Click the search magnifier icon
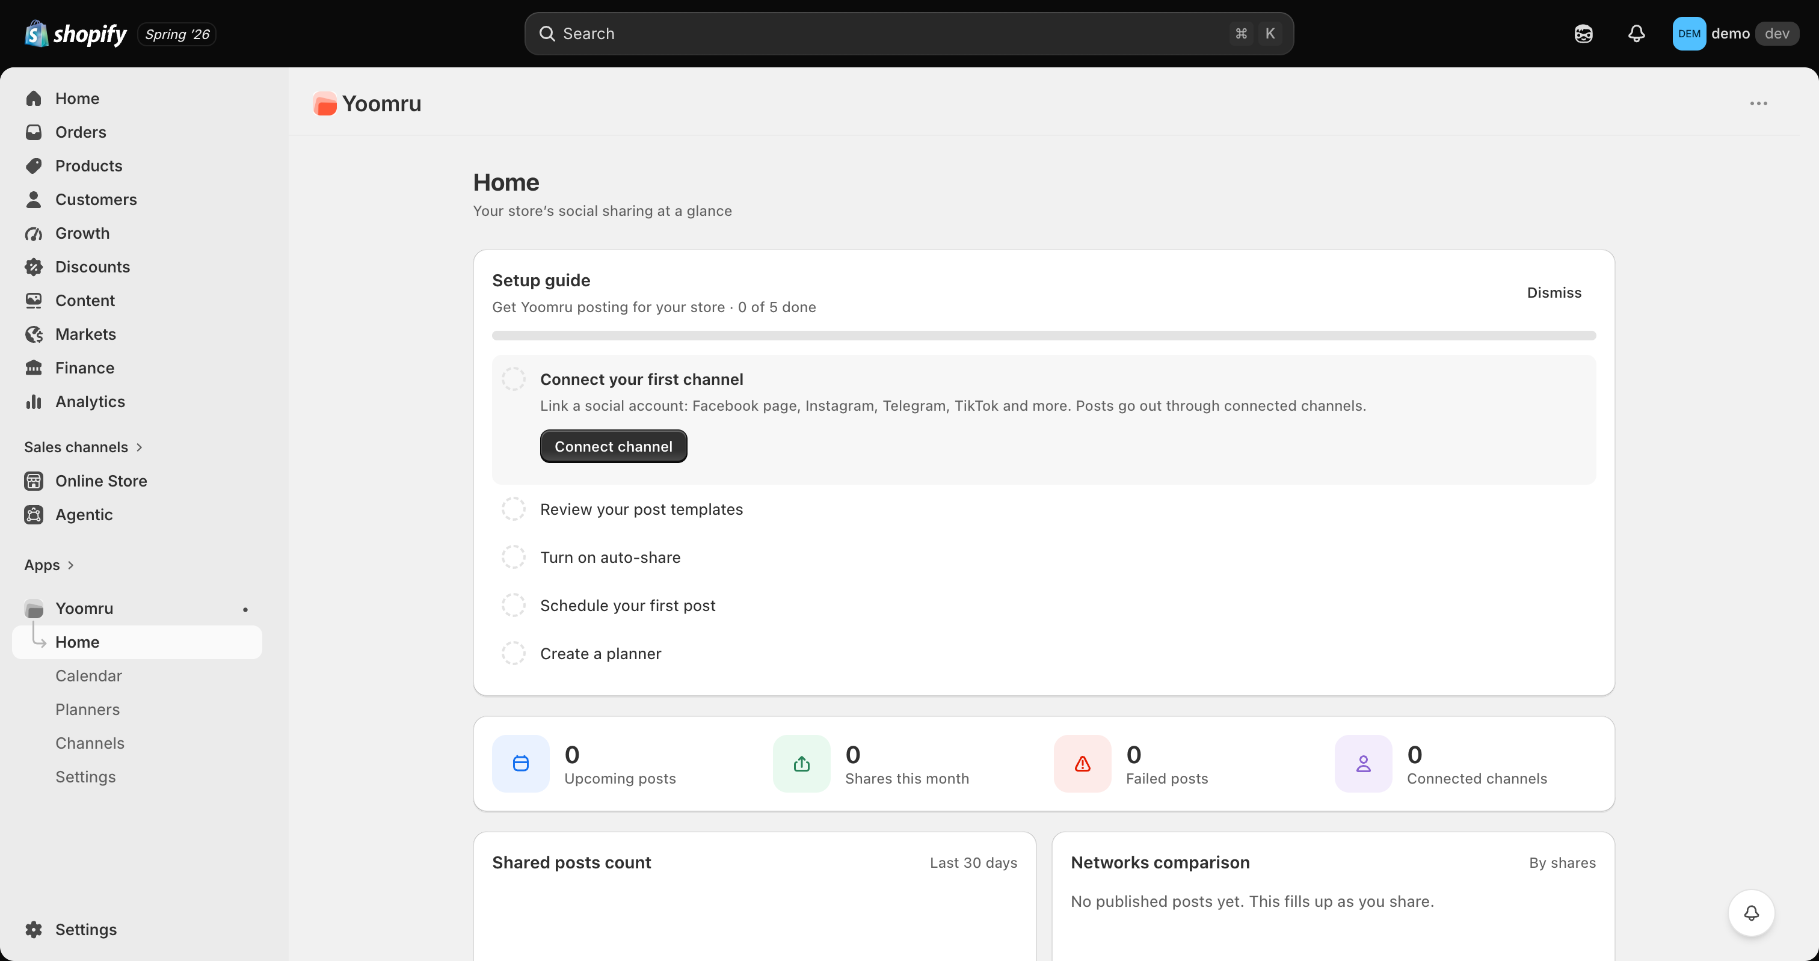The width and height of the screenshot is (1819, 961). (x=547, y=33)
